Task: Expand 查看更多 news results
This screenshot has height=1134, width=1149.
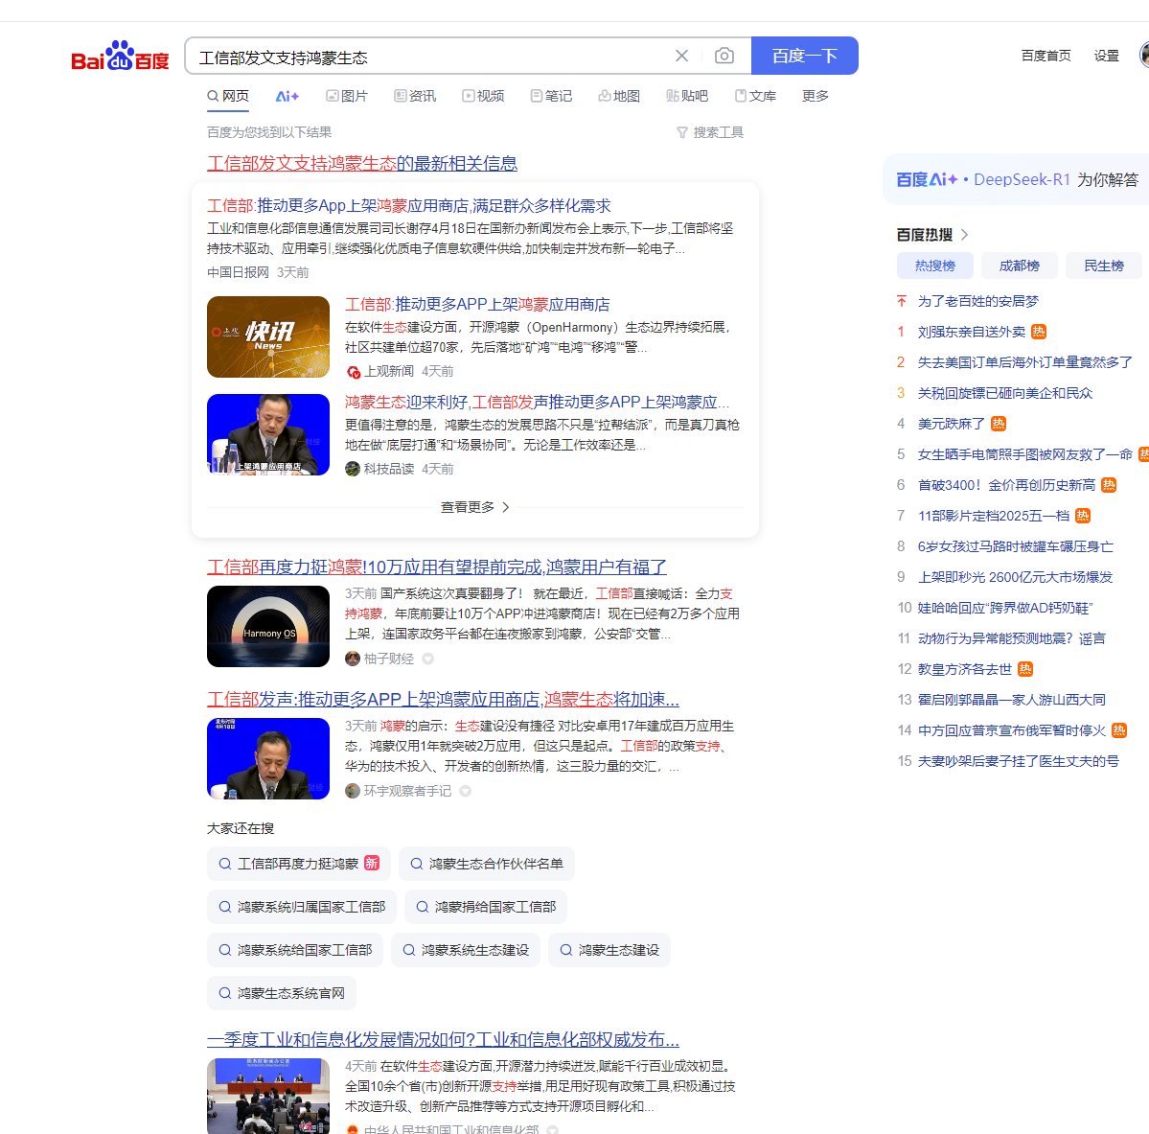Action: (x=475, y=507)
